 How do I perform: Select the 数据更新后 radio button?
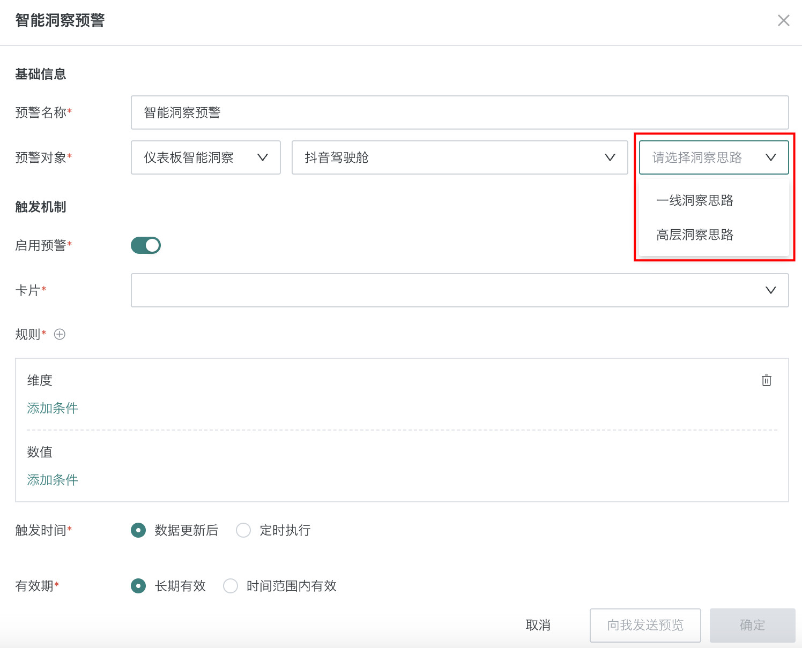pyautogui.click(x=138, y=530)
